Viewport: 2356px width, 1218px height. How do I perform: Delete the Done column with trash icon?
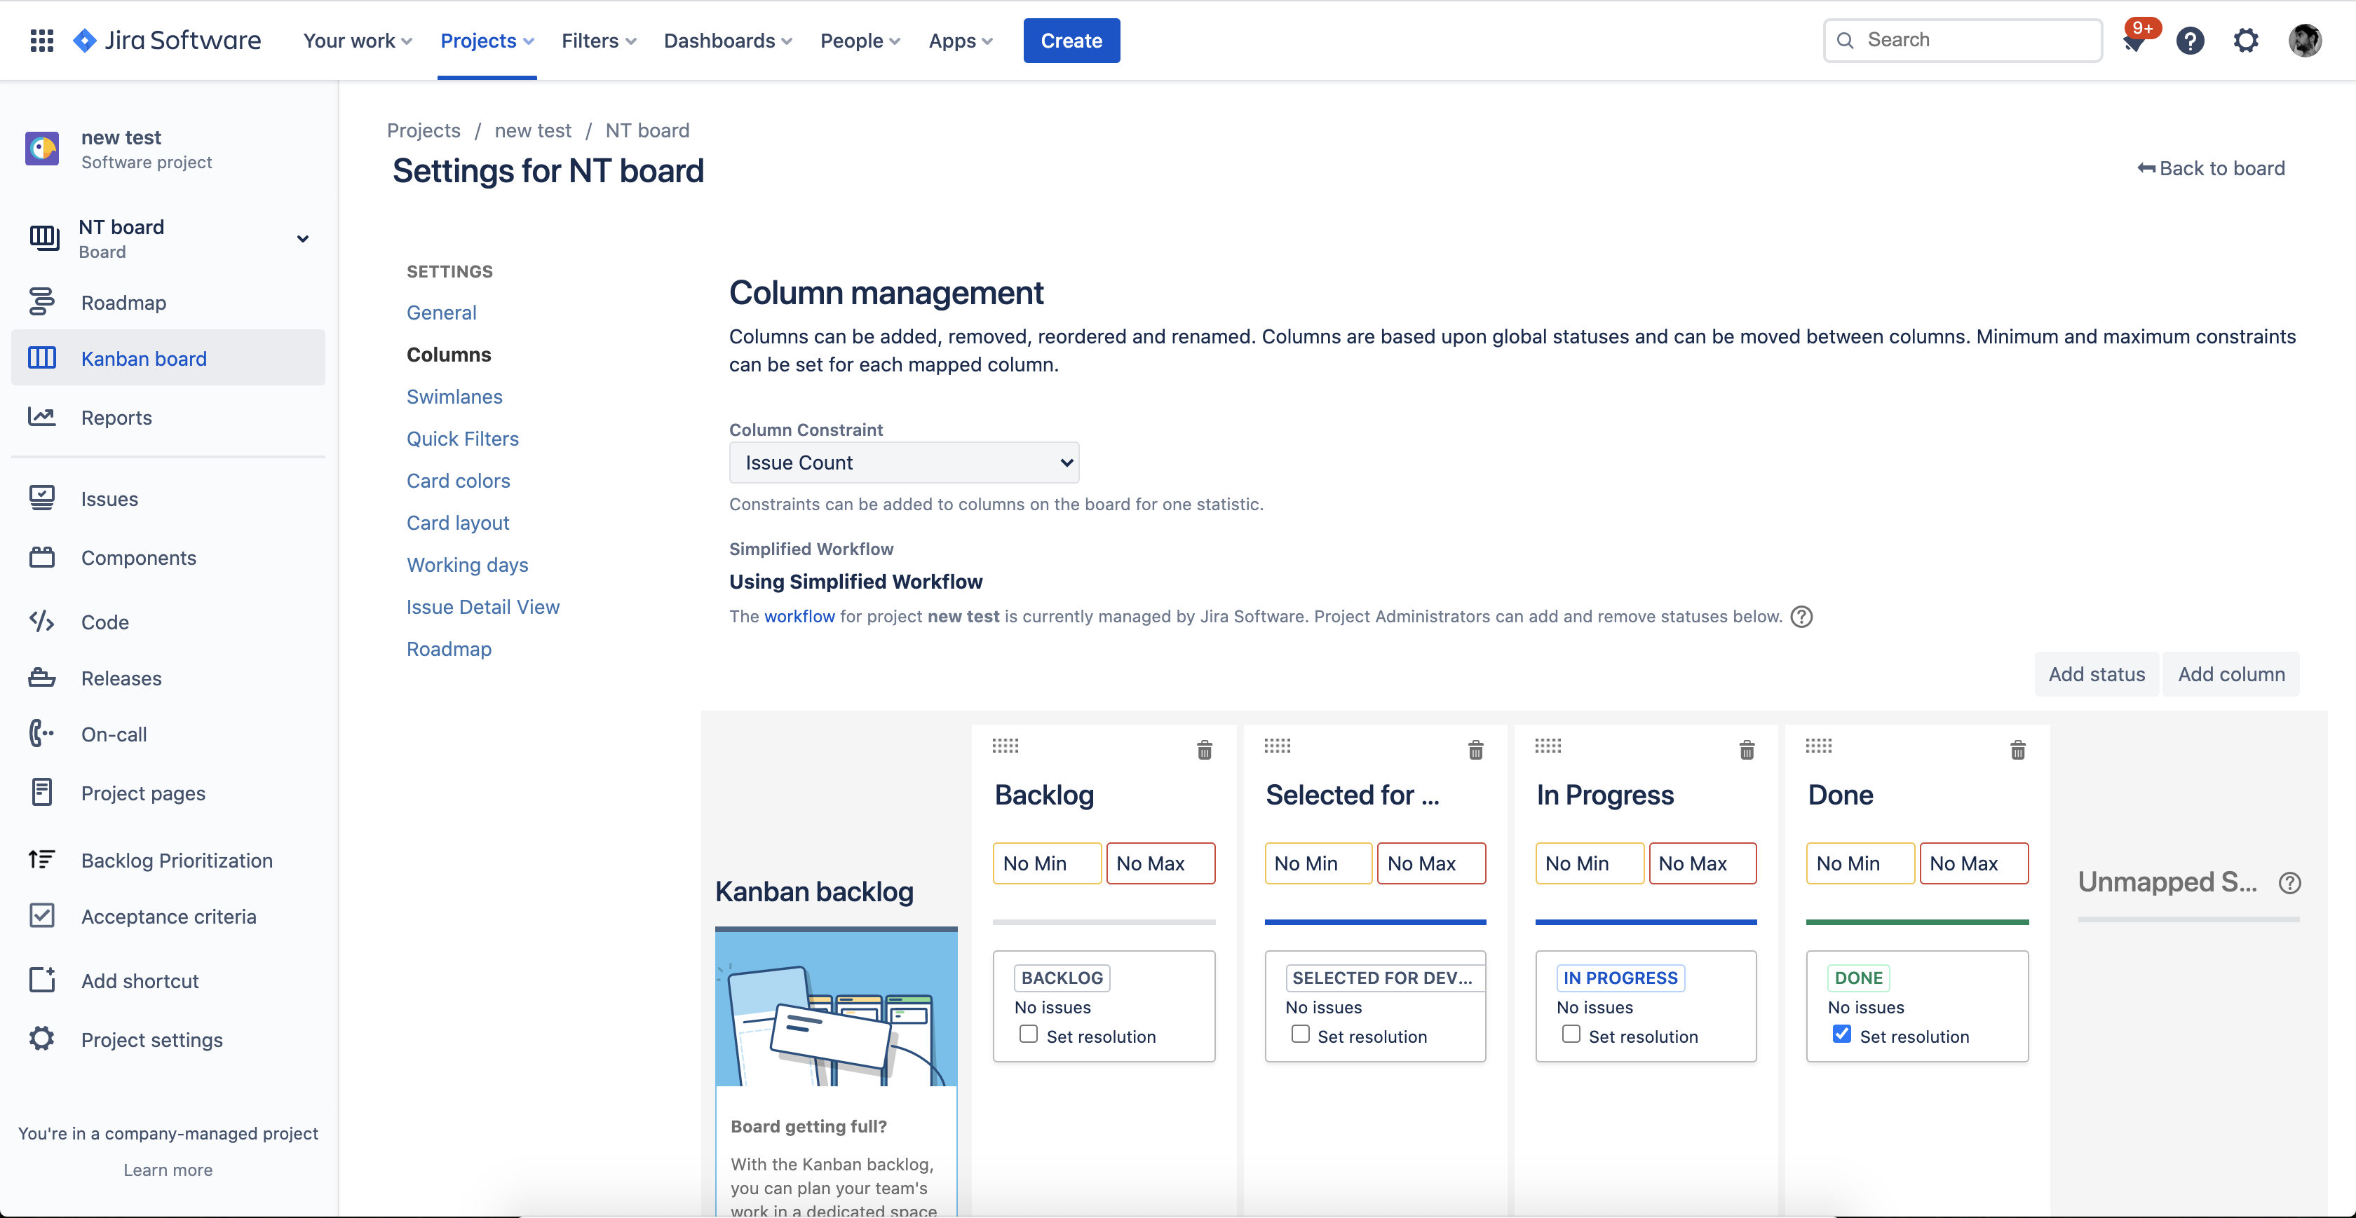click(x=2017, y=750)
